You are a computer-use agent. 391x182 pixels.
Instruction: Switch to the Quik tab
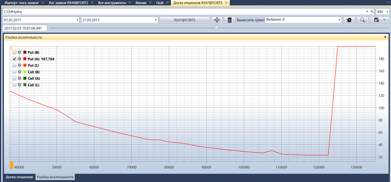tap(160, 3)
